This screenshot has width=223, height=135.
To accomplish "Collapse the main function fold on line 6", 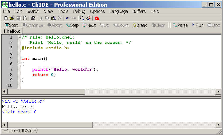I will [19, 64].
